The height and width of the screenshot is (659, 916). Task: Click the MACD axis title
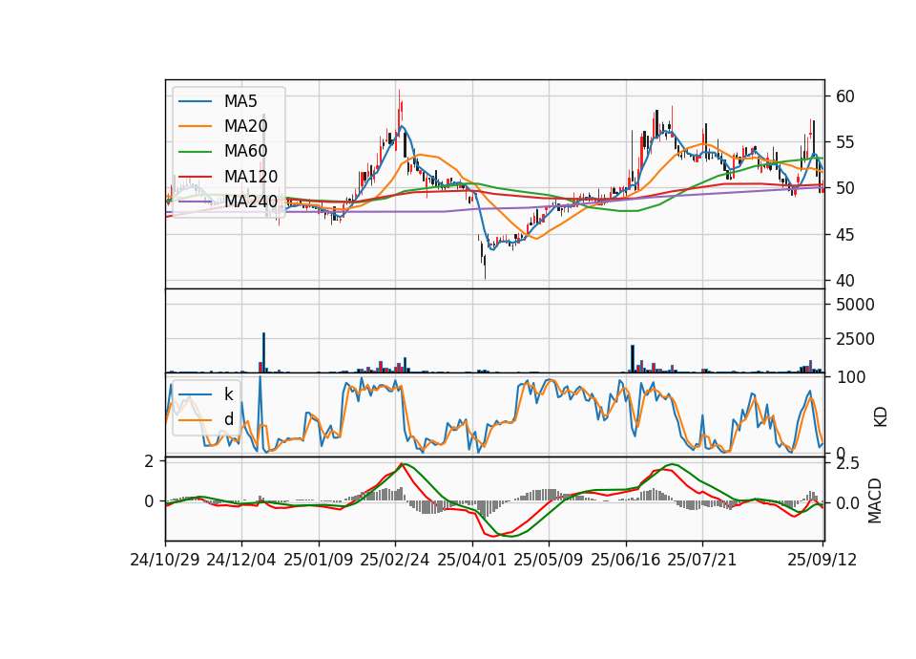point(875,500)
